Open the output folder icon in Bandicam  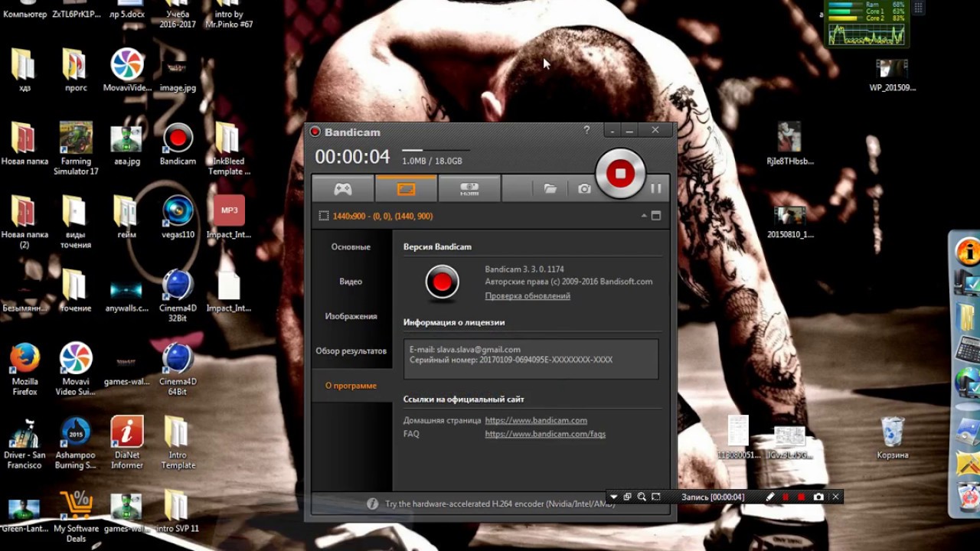point(550,189)
